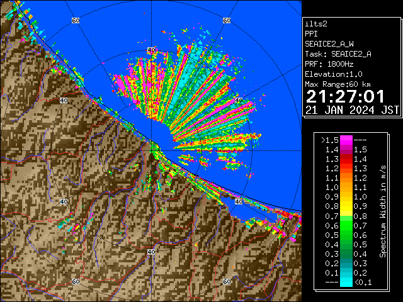Click the '60' range label in the upper-left map
This screenshot has width=403, height=302.
[x=76, y=20]
